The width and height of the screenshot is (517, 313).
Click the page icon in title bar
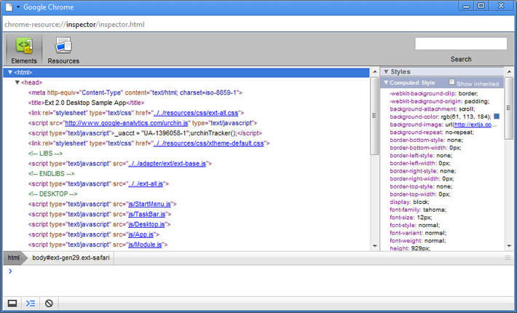(x=9, y=7)
